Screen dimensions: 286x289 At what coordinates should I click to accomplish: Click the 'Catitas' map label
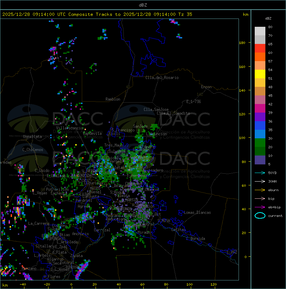click(x=178, y=230)
